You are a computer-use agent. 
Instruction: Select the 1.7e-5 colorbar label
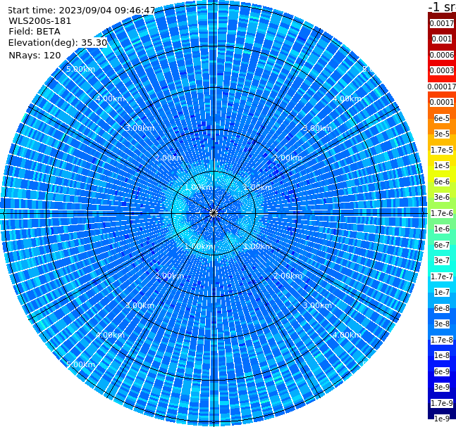tap(442, 150)
